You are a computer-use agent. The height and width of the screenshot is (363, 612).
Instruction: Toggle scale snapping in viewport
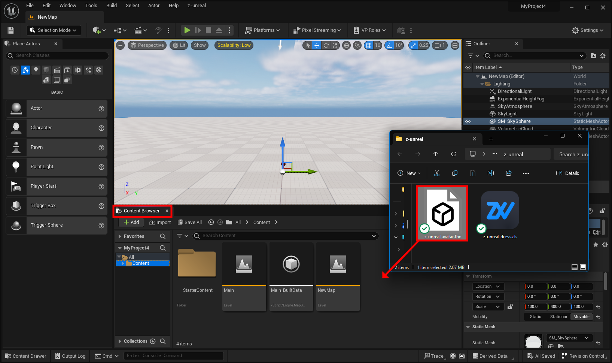413,45
